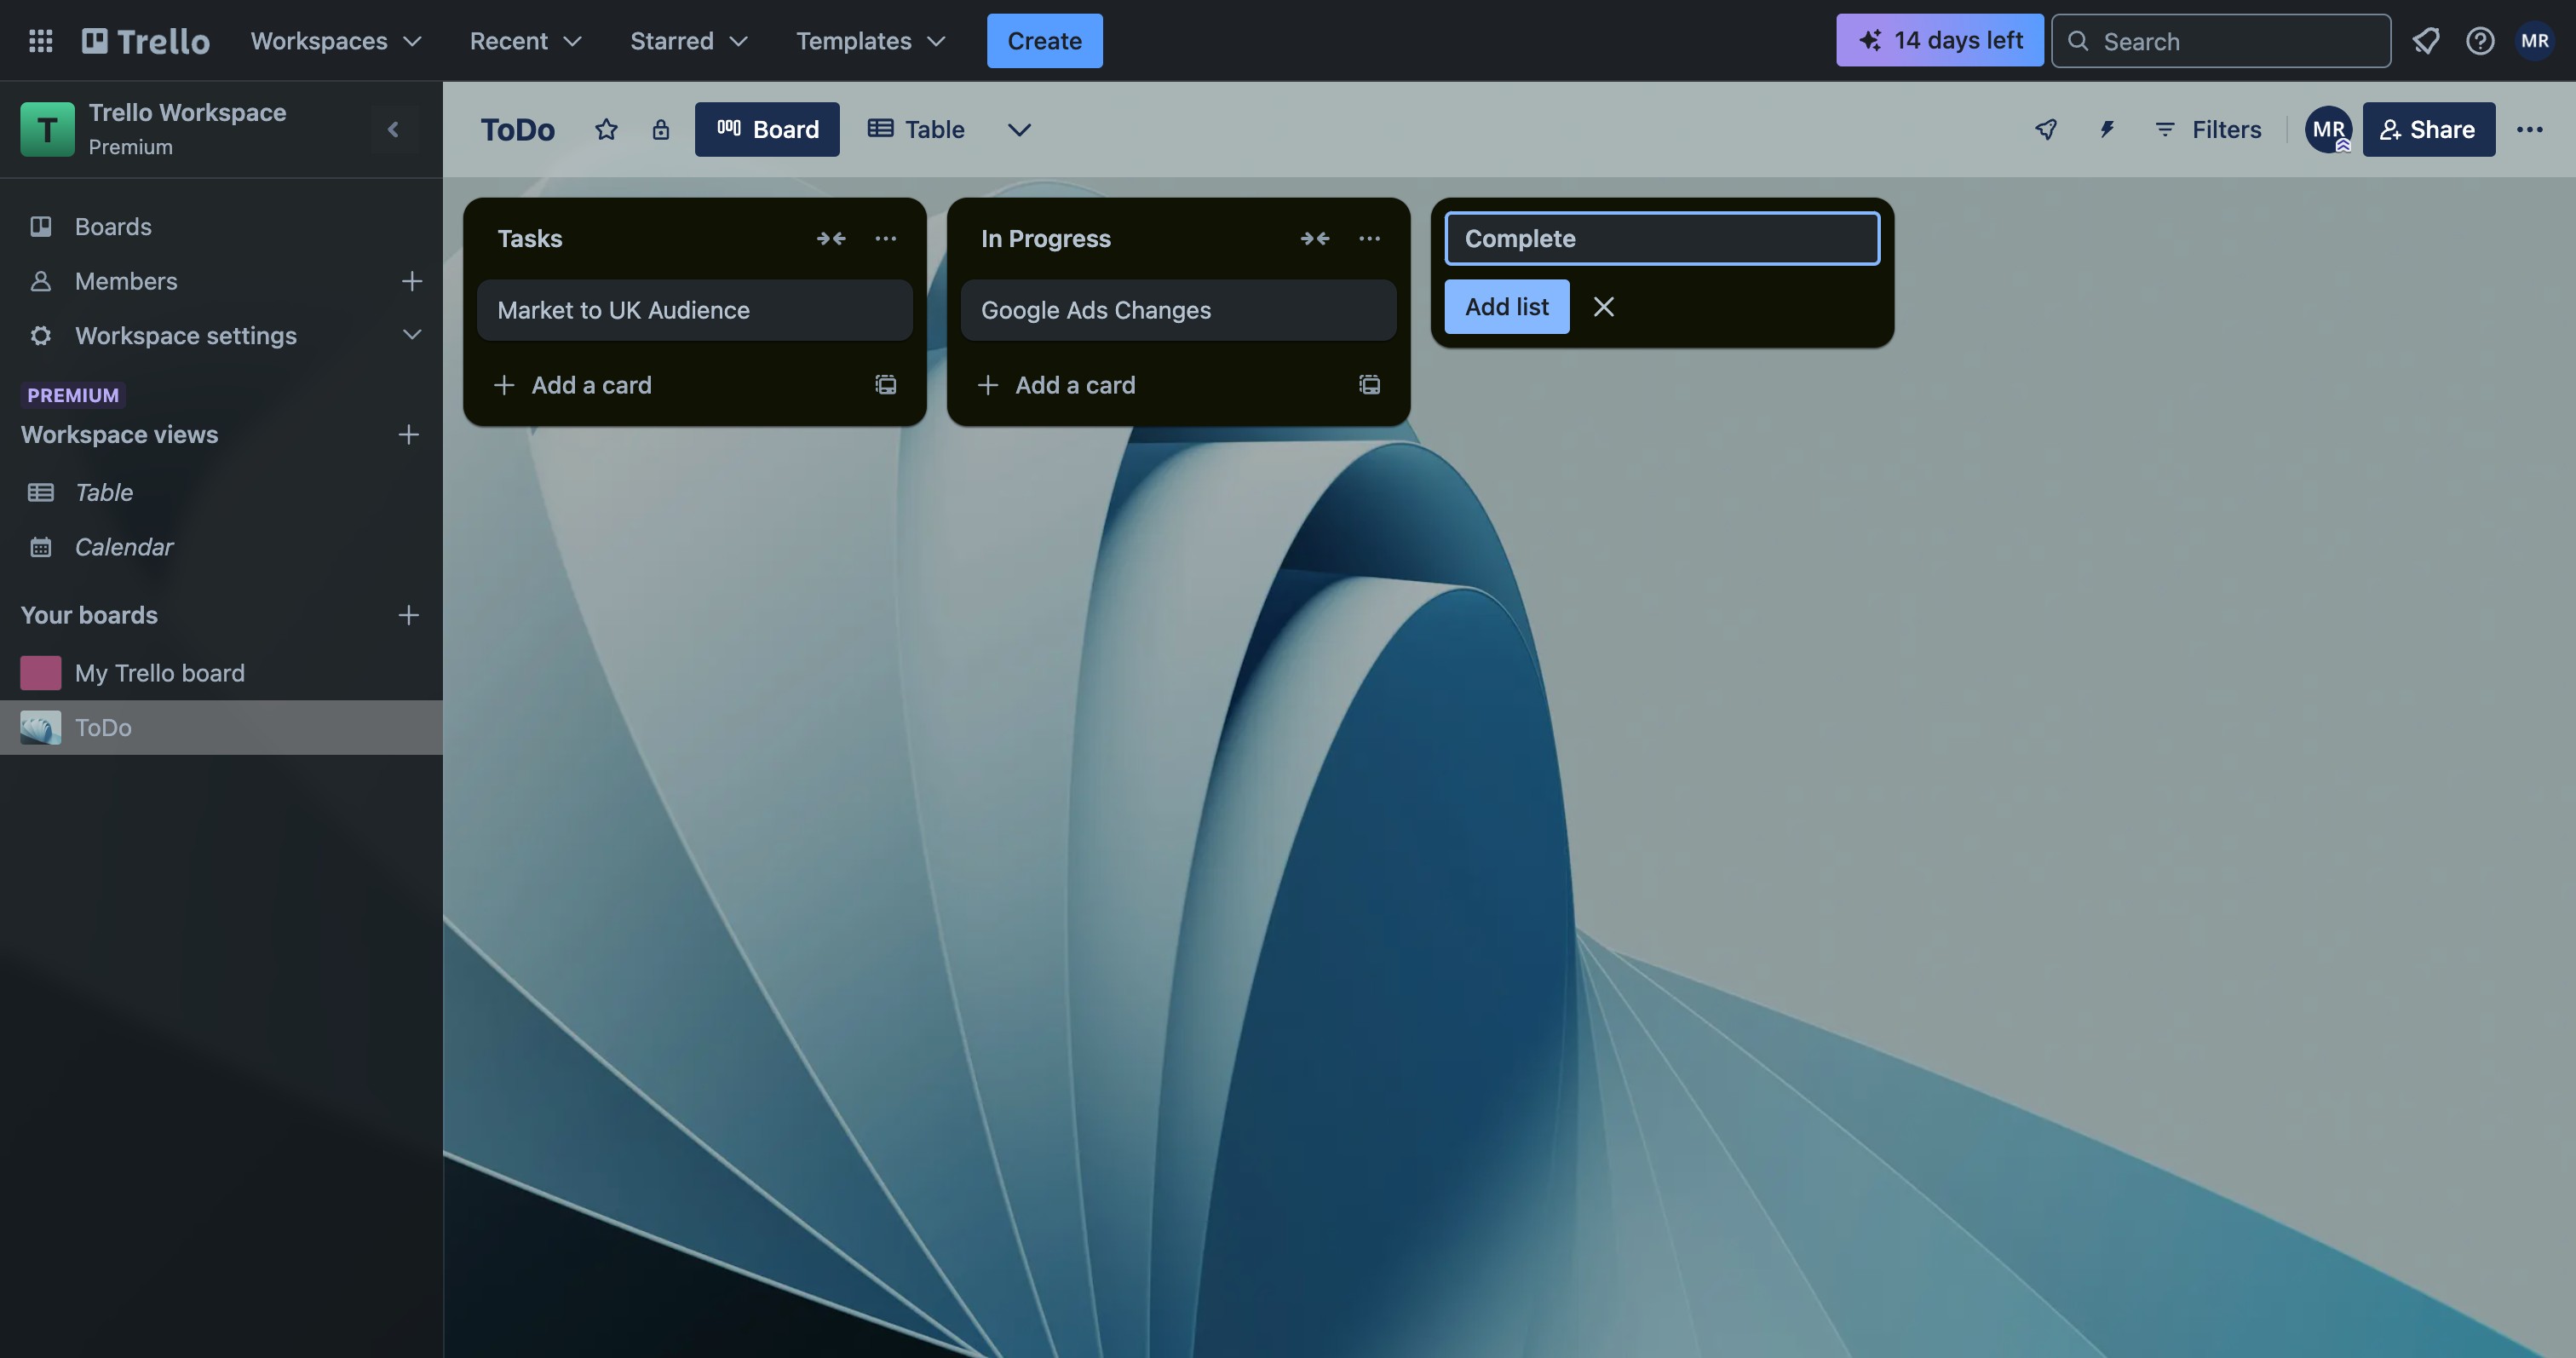Open Power-Ups rocket icon
The width and height of the screenshot is (2576, 1358).
click(2046, 129)
